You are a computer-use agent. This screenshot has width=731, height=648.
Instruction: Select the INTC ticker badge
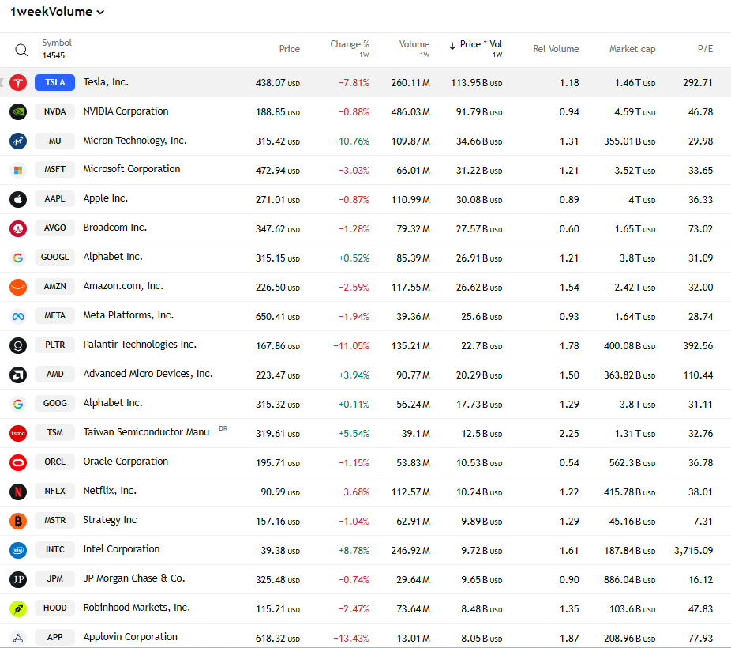point(55,549)
